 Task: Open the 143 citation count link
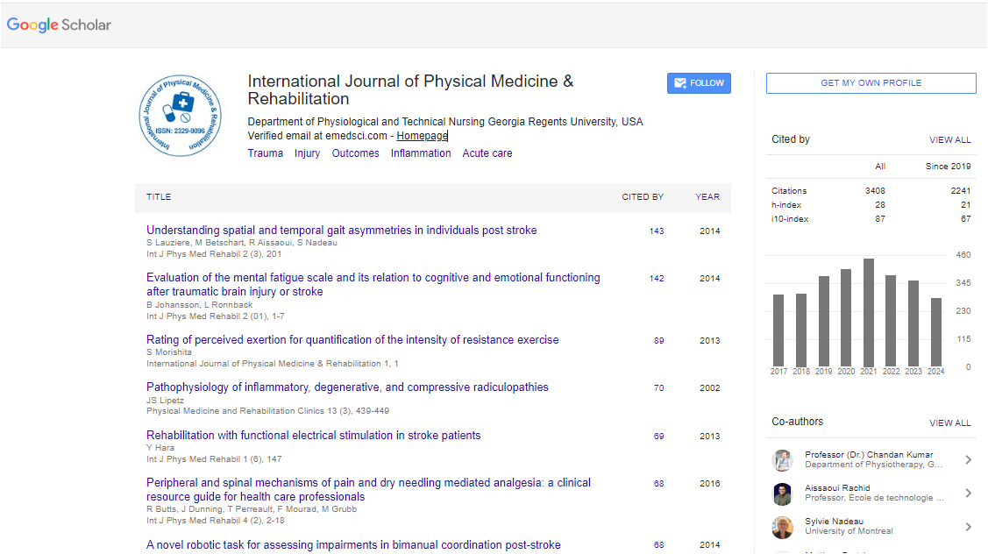point(657,231)
